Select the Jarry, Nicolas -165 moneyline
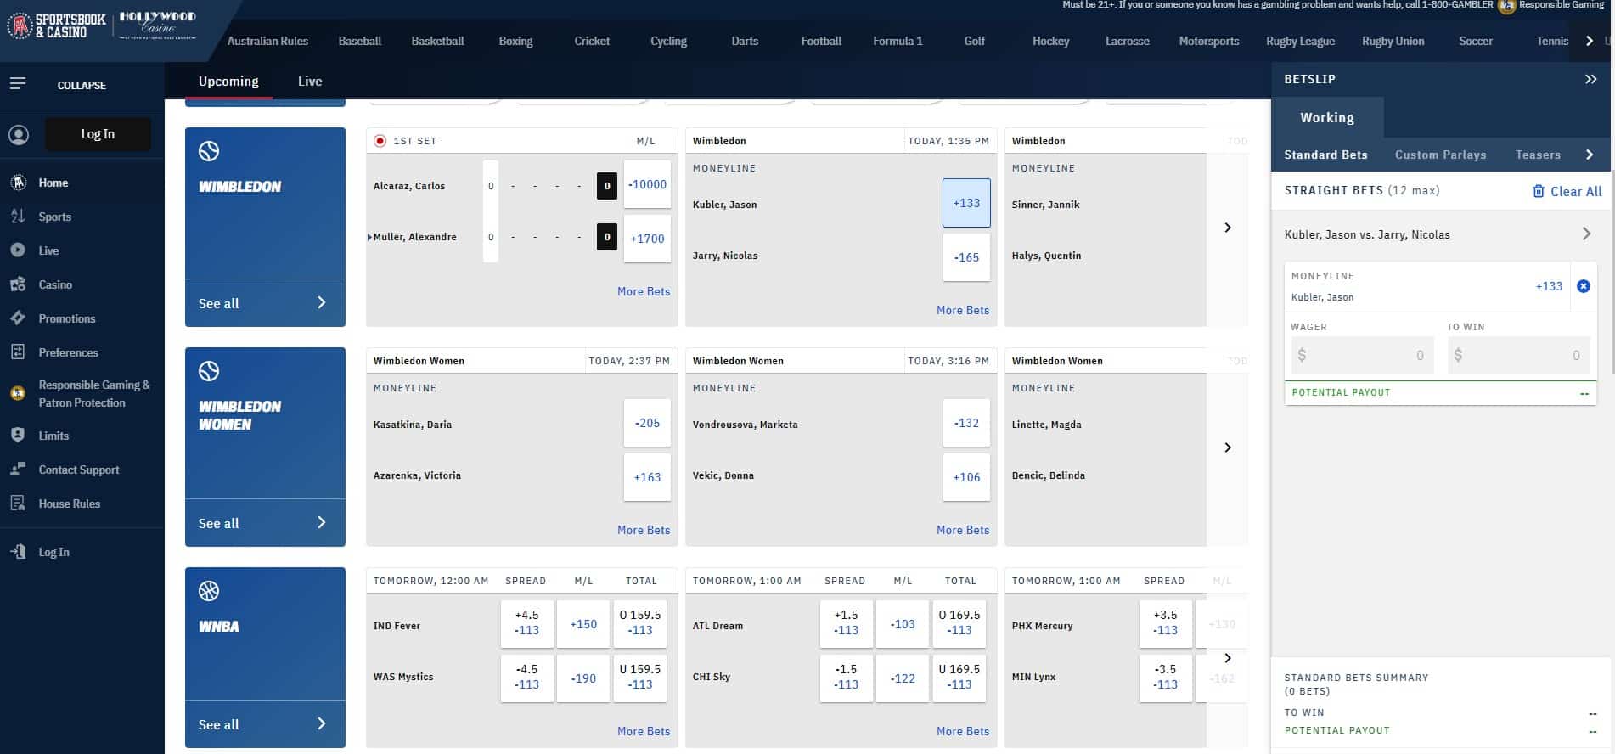1615x754 pixels. 966,257
